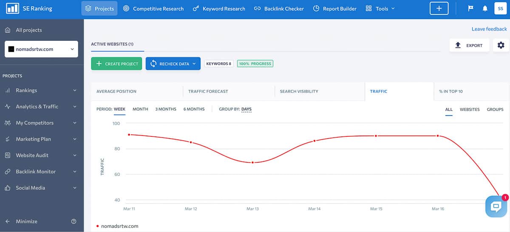Open the live chat widget icon

pos(496,207)
